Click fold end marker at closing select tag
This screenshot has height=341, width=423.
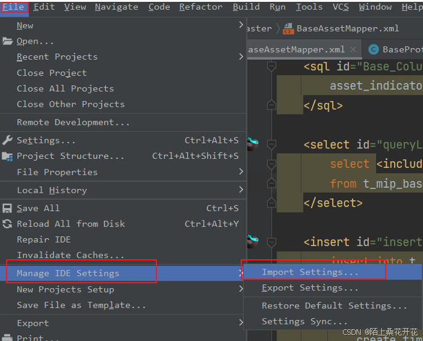pos(272,203)
